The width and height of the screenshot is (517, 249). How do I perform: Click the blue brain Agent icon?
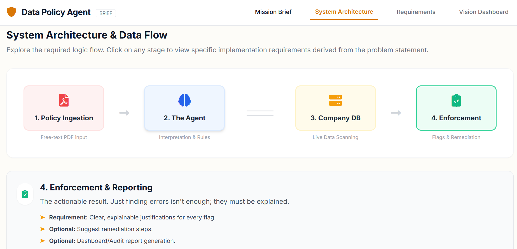(x=184, y=100)
